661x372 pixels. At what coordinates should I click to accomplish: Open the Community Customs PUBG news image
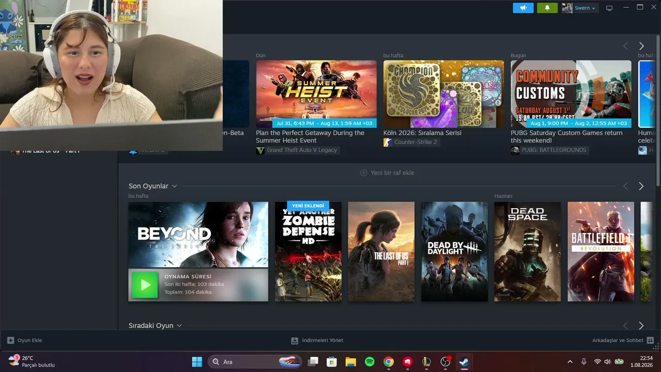(571, 94)
